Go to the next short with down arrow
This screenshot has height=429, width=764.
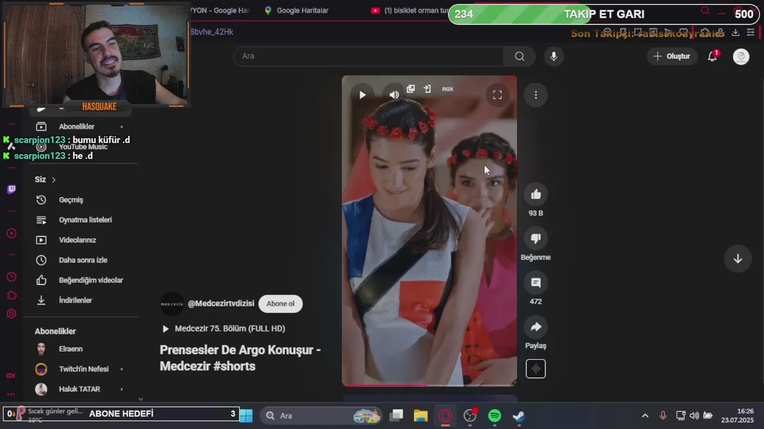(738, 259)
